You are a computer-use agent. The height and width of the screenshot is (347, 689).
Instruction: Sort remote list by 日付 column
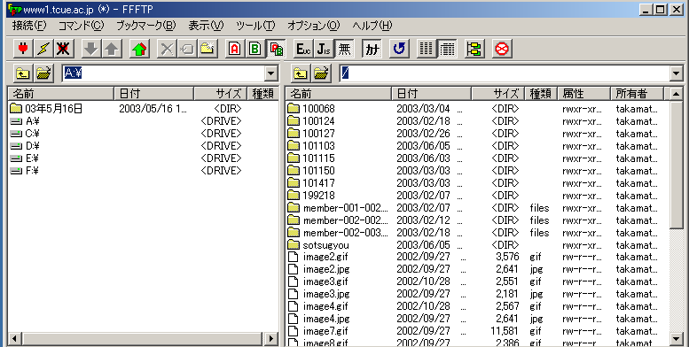(x=431, y=94)
